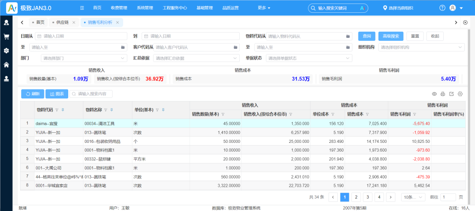
Task: Click the 刷新 button
Action: pos(33,94)
